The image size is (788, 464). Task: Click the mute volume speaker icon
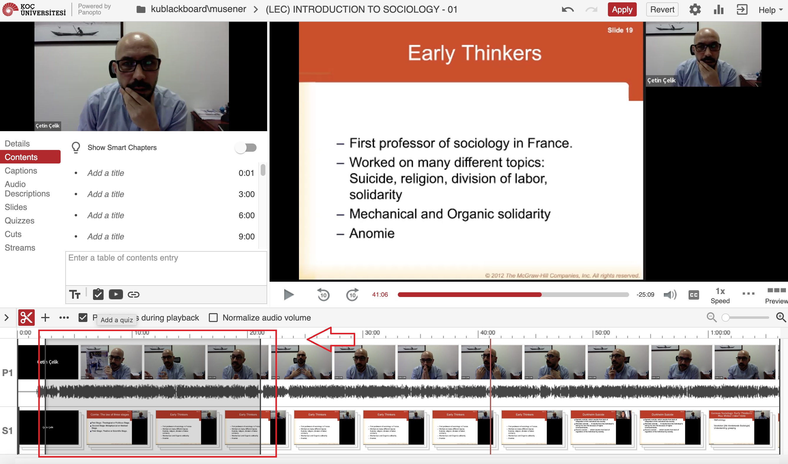[x=670, y=295]
